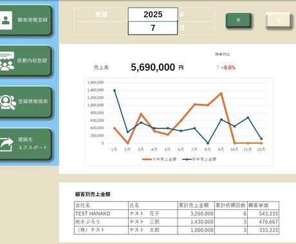Select the year input cell showing 2025
Viewport: 296px width, 244px height.
tap(153, 14)
